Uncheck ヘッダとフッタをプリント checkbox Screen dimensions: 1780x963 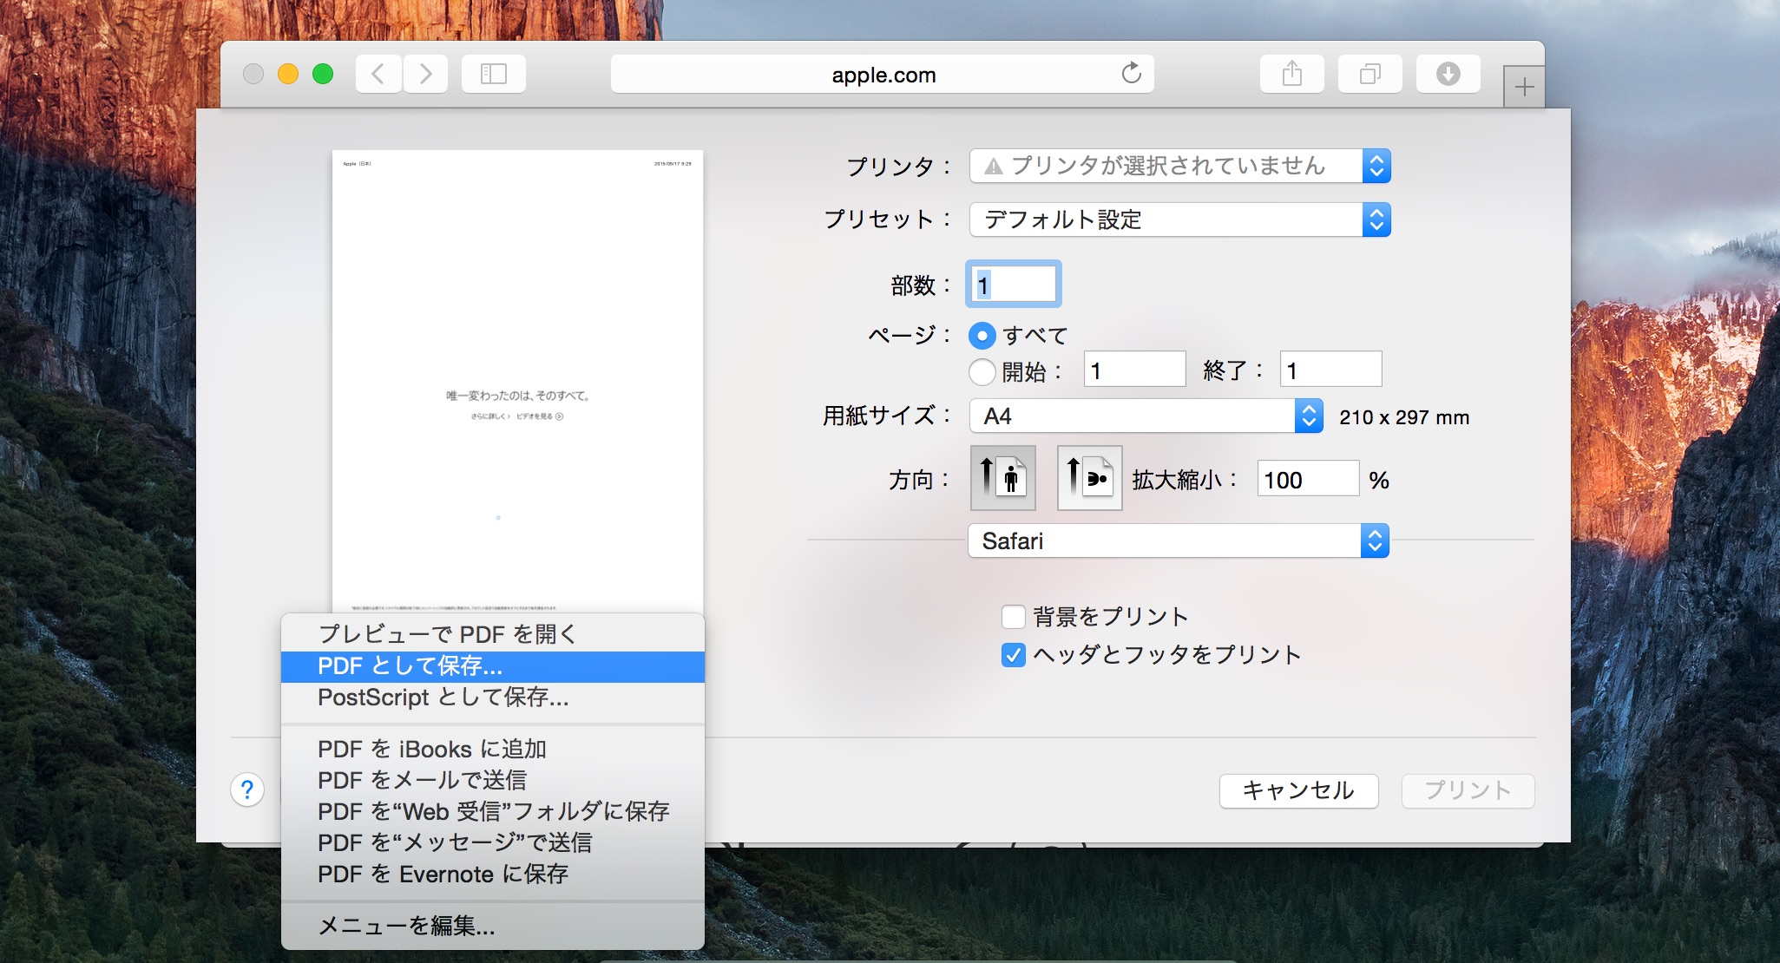click(1013, 655)
